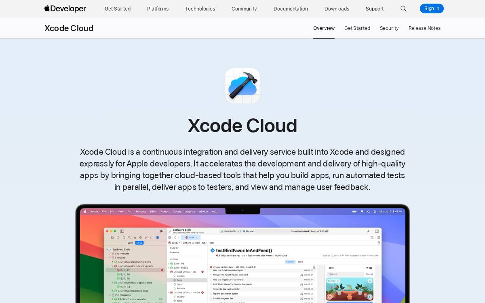
Task: Click the Spotlight icon in the pictured menu bar
Action: (x=369, y=211)
